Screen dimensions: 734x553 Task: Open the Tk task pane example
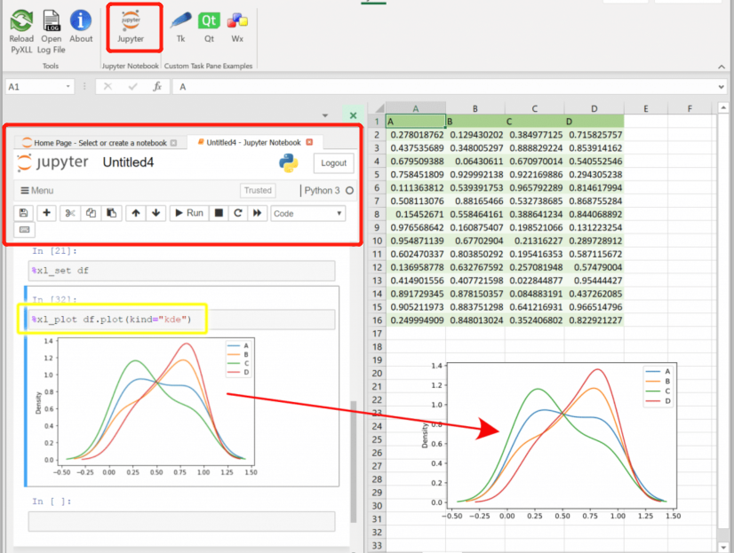point(180,28)
